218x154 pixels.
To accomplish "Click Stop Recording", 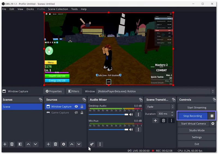I will point(192,116).
